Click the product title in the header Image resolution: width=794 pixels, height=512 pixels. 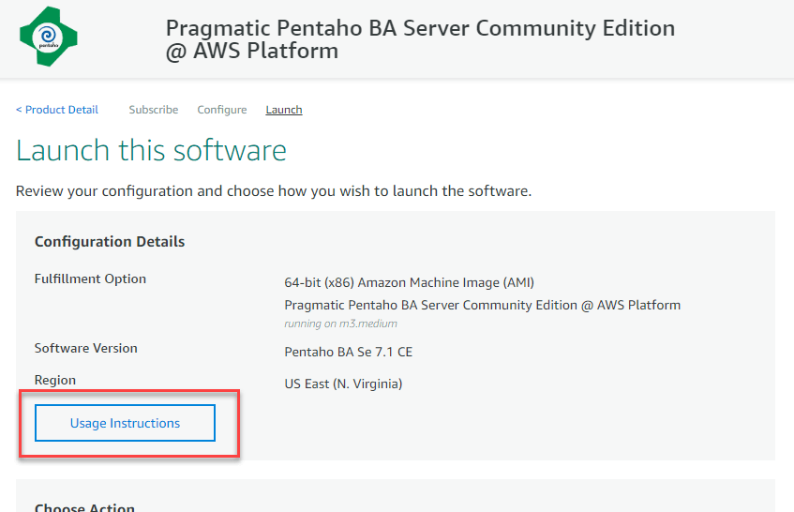(x=420, y=28)
